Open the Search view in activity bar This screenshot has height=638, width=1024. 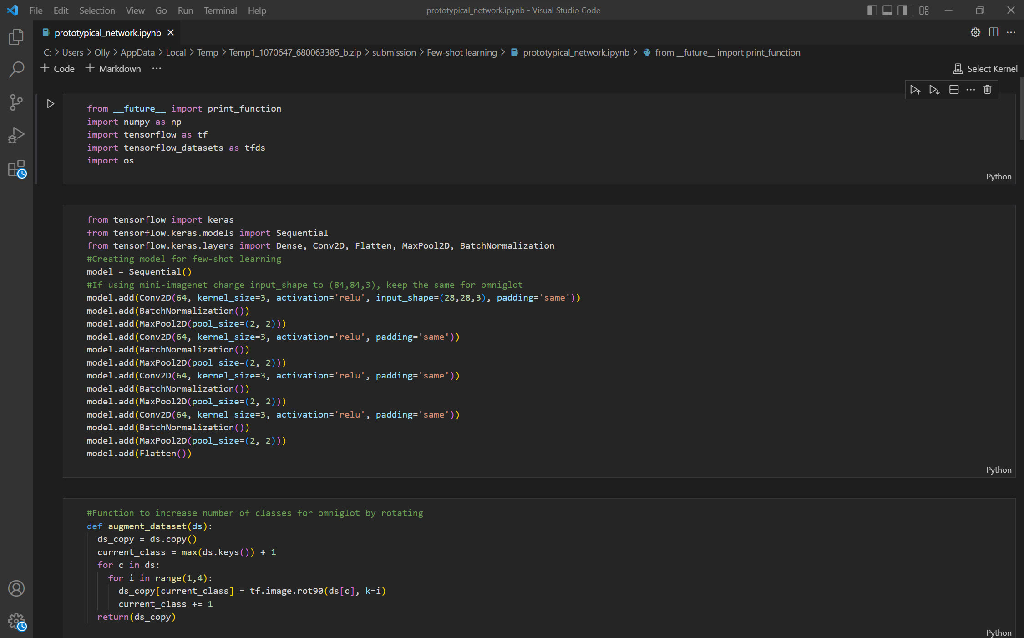coord(16,70)
